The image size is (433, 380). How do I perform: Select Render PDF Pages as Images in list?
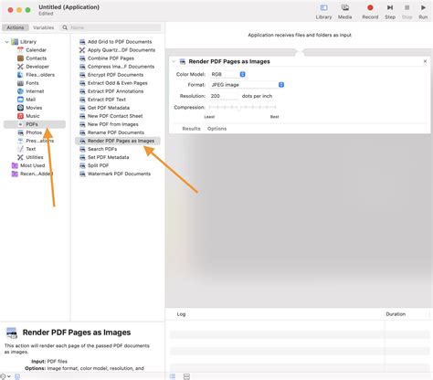pyautogui.click(x=118, y=141)
